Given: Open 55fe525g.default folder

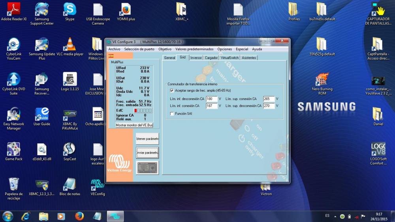Looking at the screenshot, I should point(322,47).
